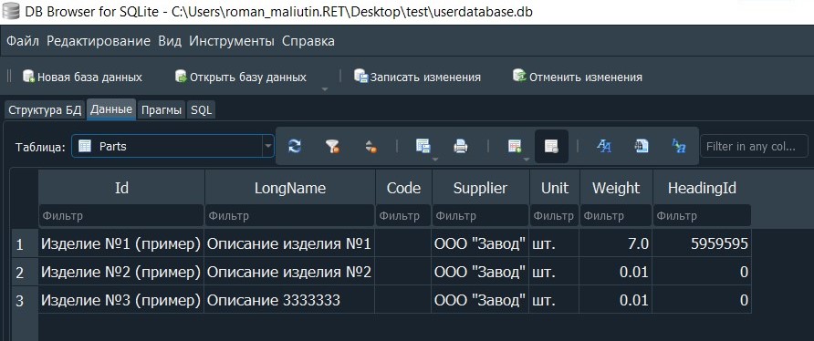Sort by the Id column header
This screenshot has width=814, height=341.
click(x=121, y=188)
